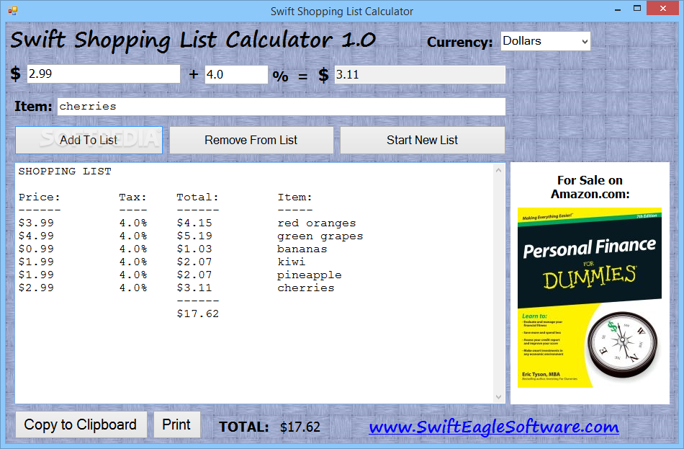Select the pineapple item in list
Viewport: 684px width, 449px height.
click(x=310, y=275)
